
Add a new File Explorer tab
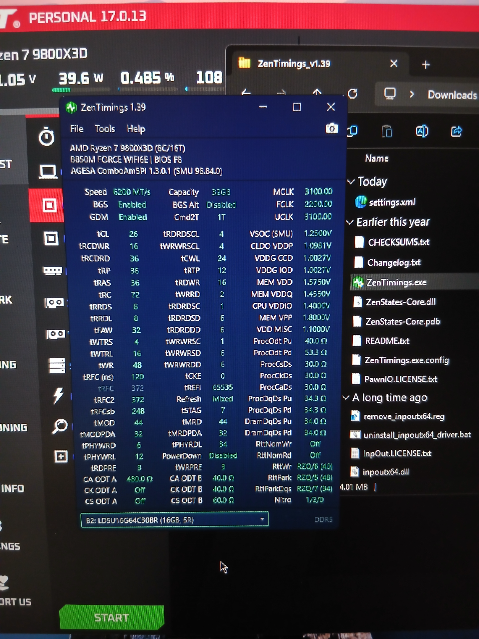(x=425, y=64)
